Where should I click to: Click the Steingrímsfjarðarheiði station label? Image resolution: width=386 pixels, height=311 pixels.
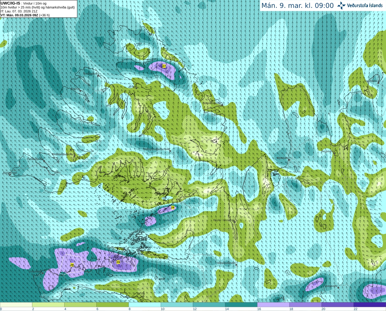(156, 149)
